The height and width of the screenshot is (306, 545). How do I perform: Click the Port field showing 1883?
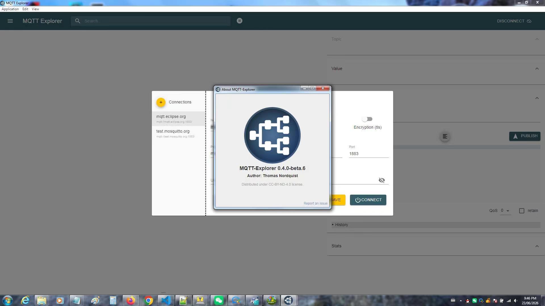pyautogui.click(x=369, y=154)
